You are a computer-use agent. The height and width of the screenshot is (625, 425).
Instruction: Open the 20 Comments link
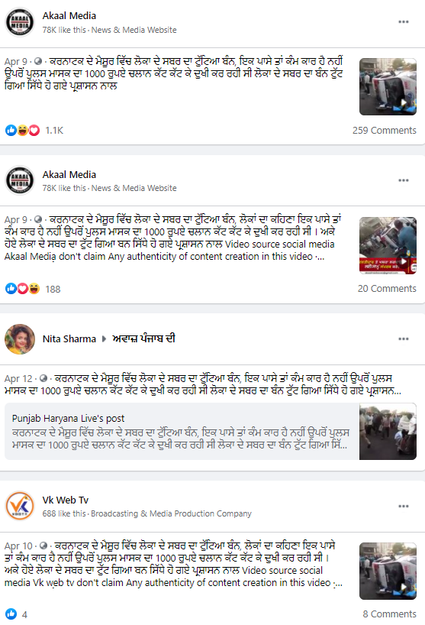tap(387, 289)
